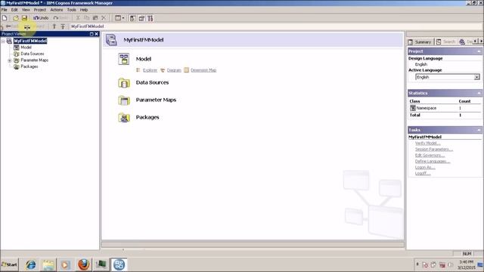Viewport: 484px width, 272px height.
Task: Open the Windows Start button
Action: click(x=9, y=264)
